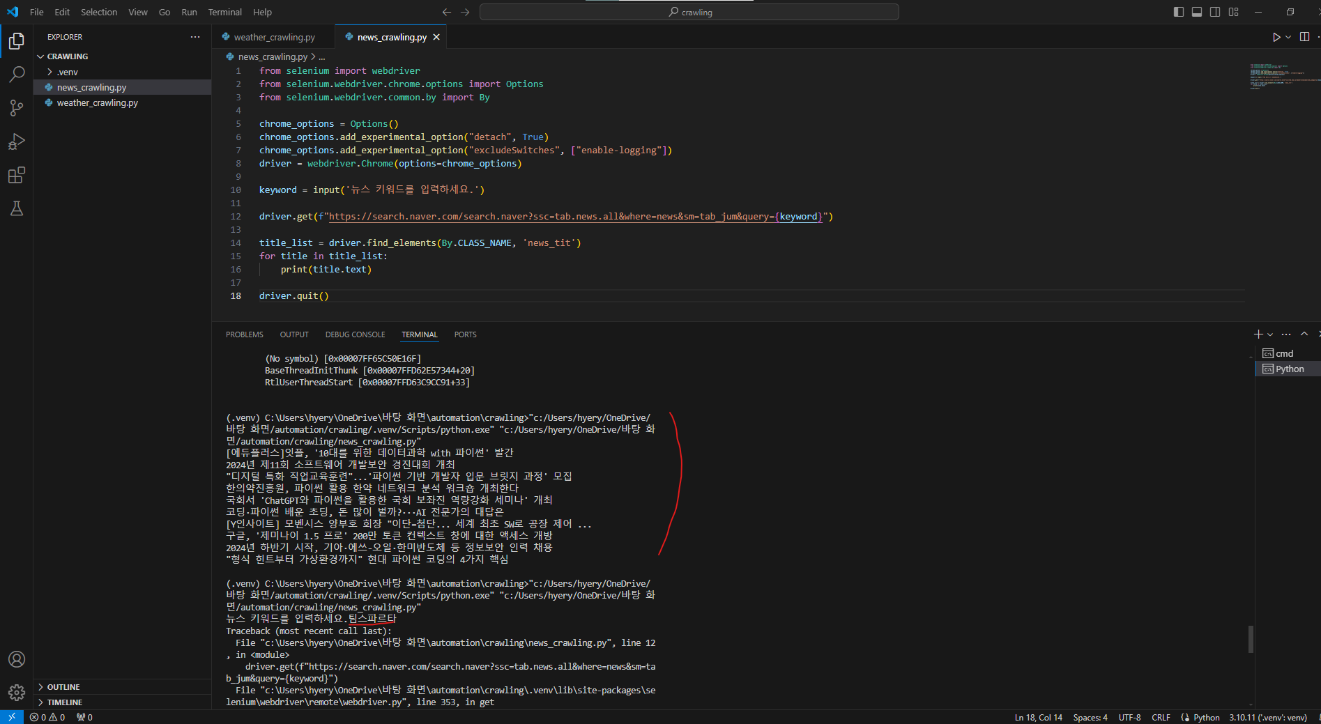Viewport: 1321px width, 724px height.
Task: Create a new terminal with plus icon
Action: pos(1258,334)
